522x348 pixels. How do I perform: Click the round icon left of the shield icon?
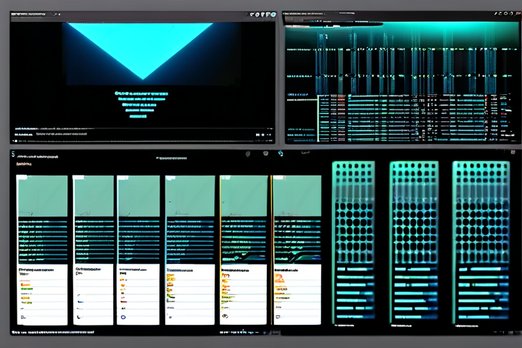[249, 153]
